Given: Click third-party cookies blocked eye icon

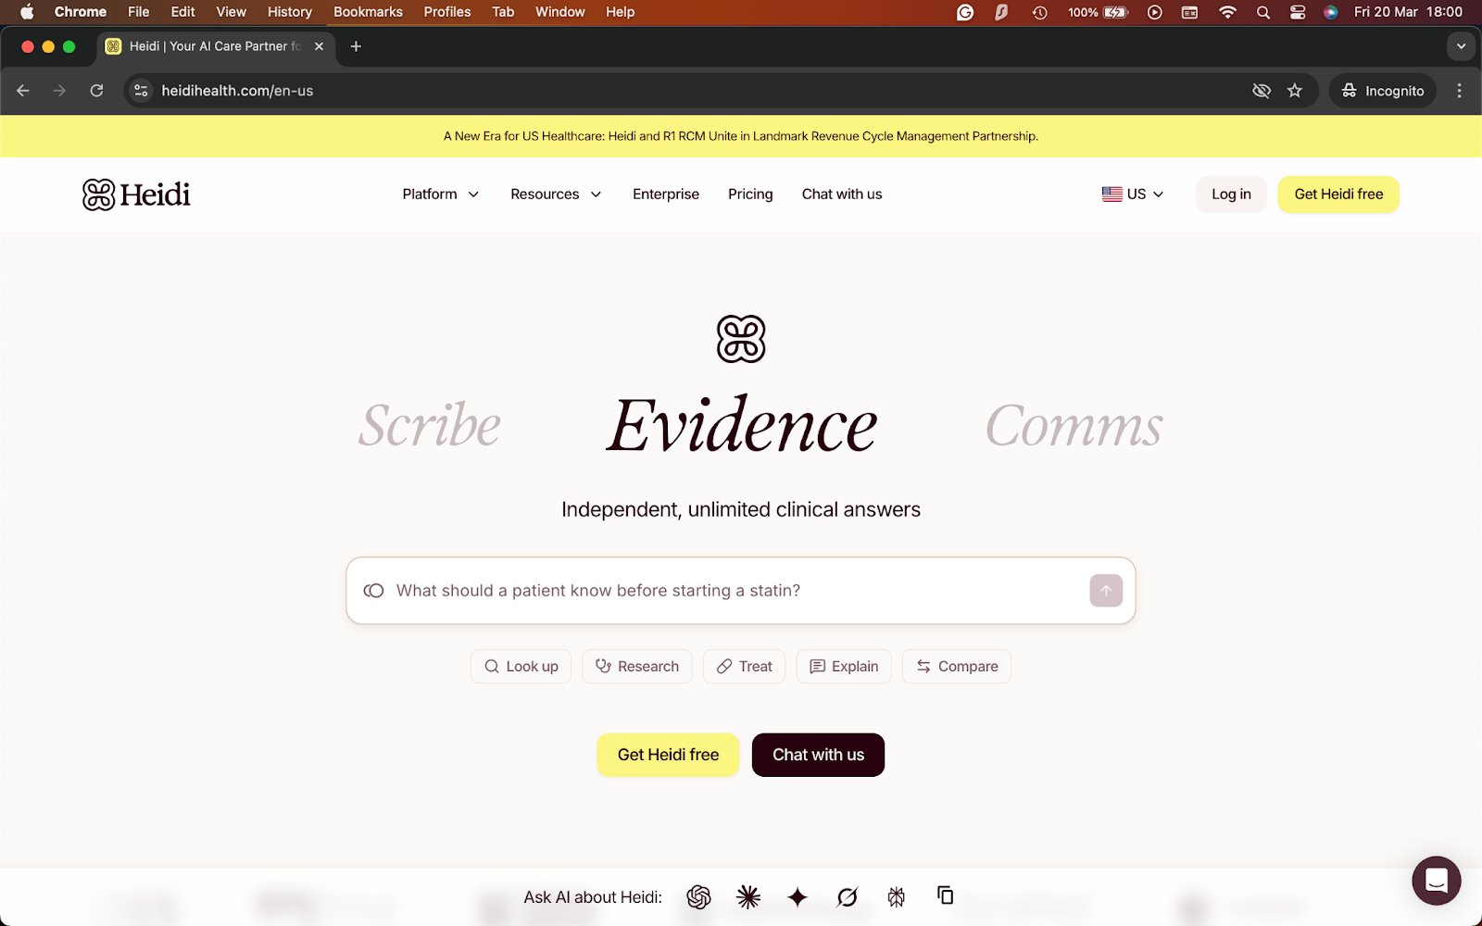Looking at the screenshot, I should pyautogui.click(x=1262, y=91).
